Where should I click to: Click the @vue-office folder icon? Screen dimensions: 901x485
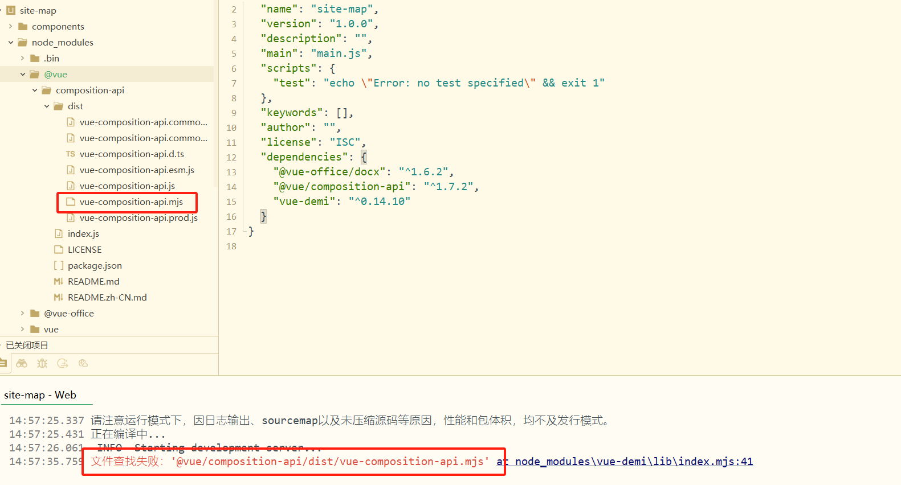35,313
